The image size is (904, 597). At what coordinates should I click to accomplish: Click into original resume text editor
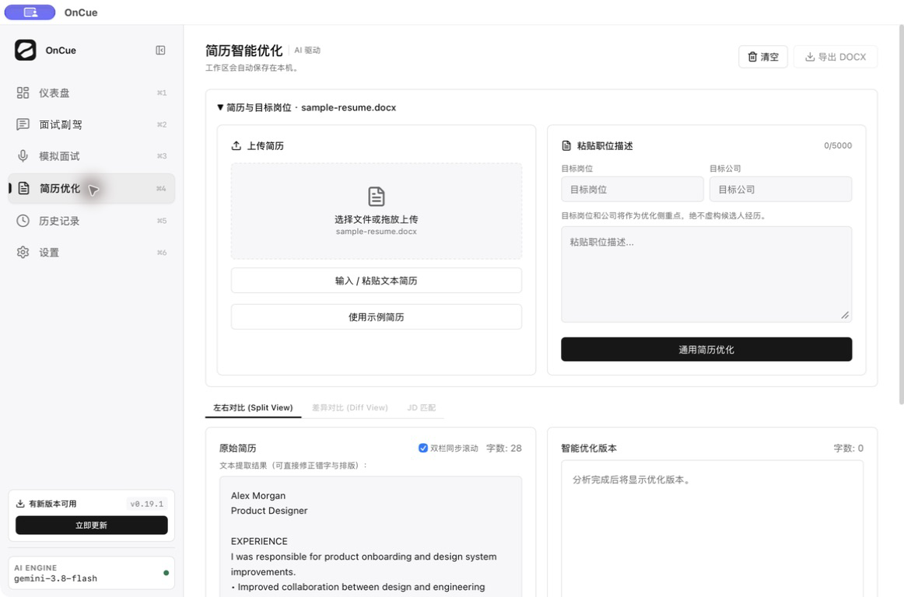point(371,536)
